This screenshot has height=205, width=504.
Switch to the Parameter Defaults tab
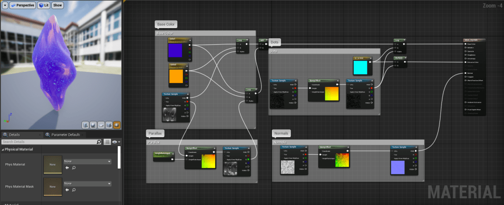click(x=65, y=135)
